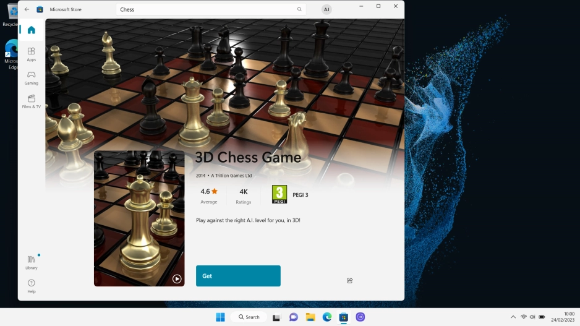
Task: Open the Library in sidebar
Action: (31, 262)
